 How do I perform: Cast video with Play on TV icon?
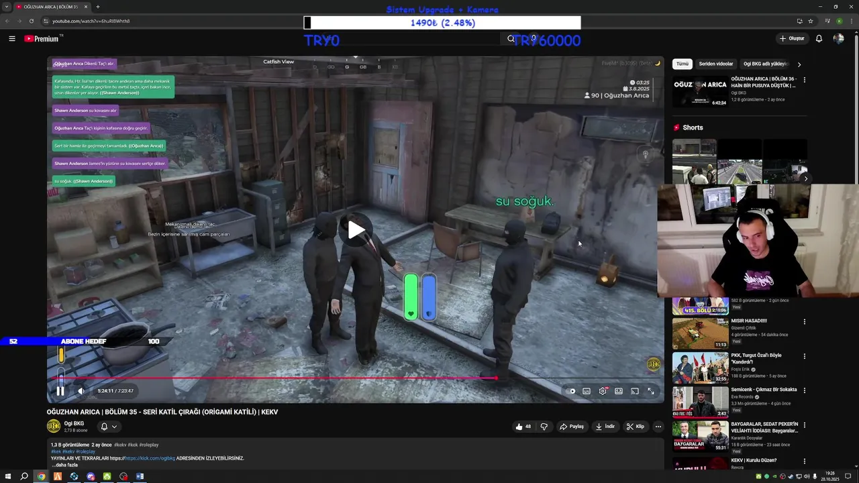tap(635, 391)
